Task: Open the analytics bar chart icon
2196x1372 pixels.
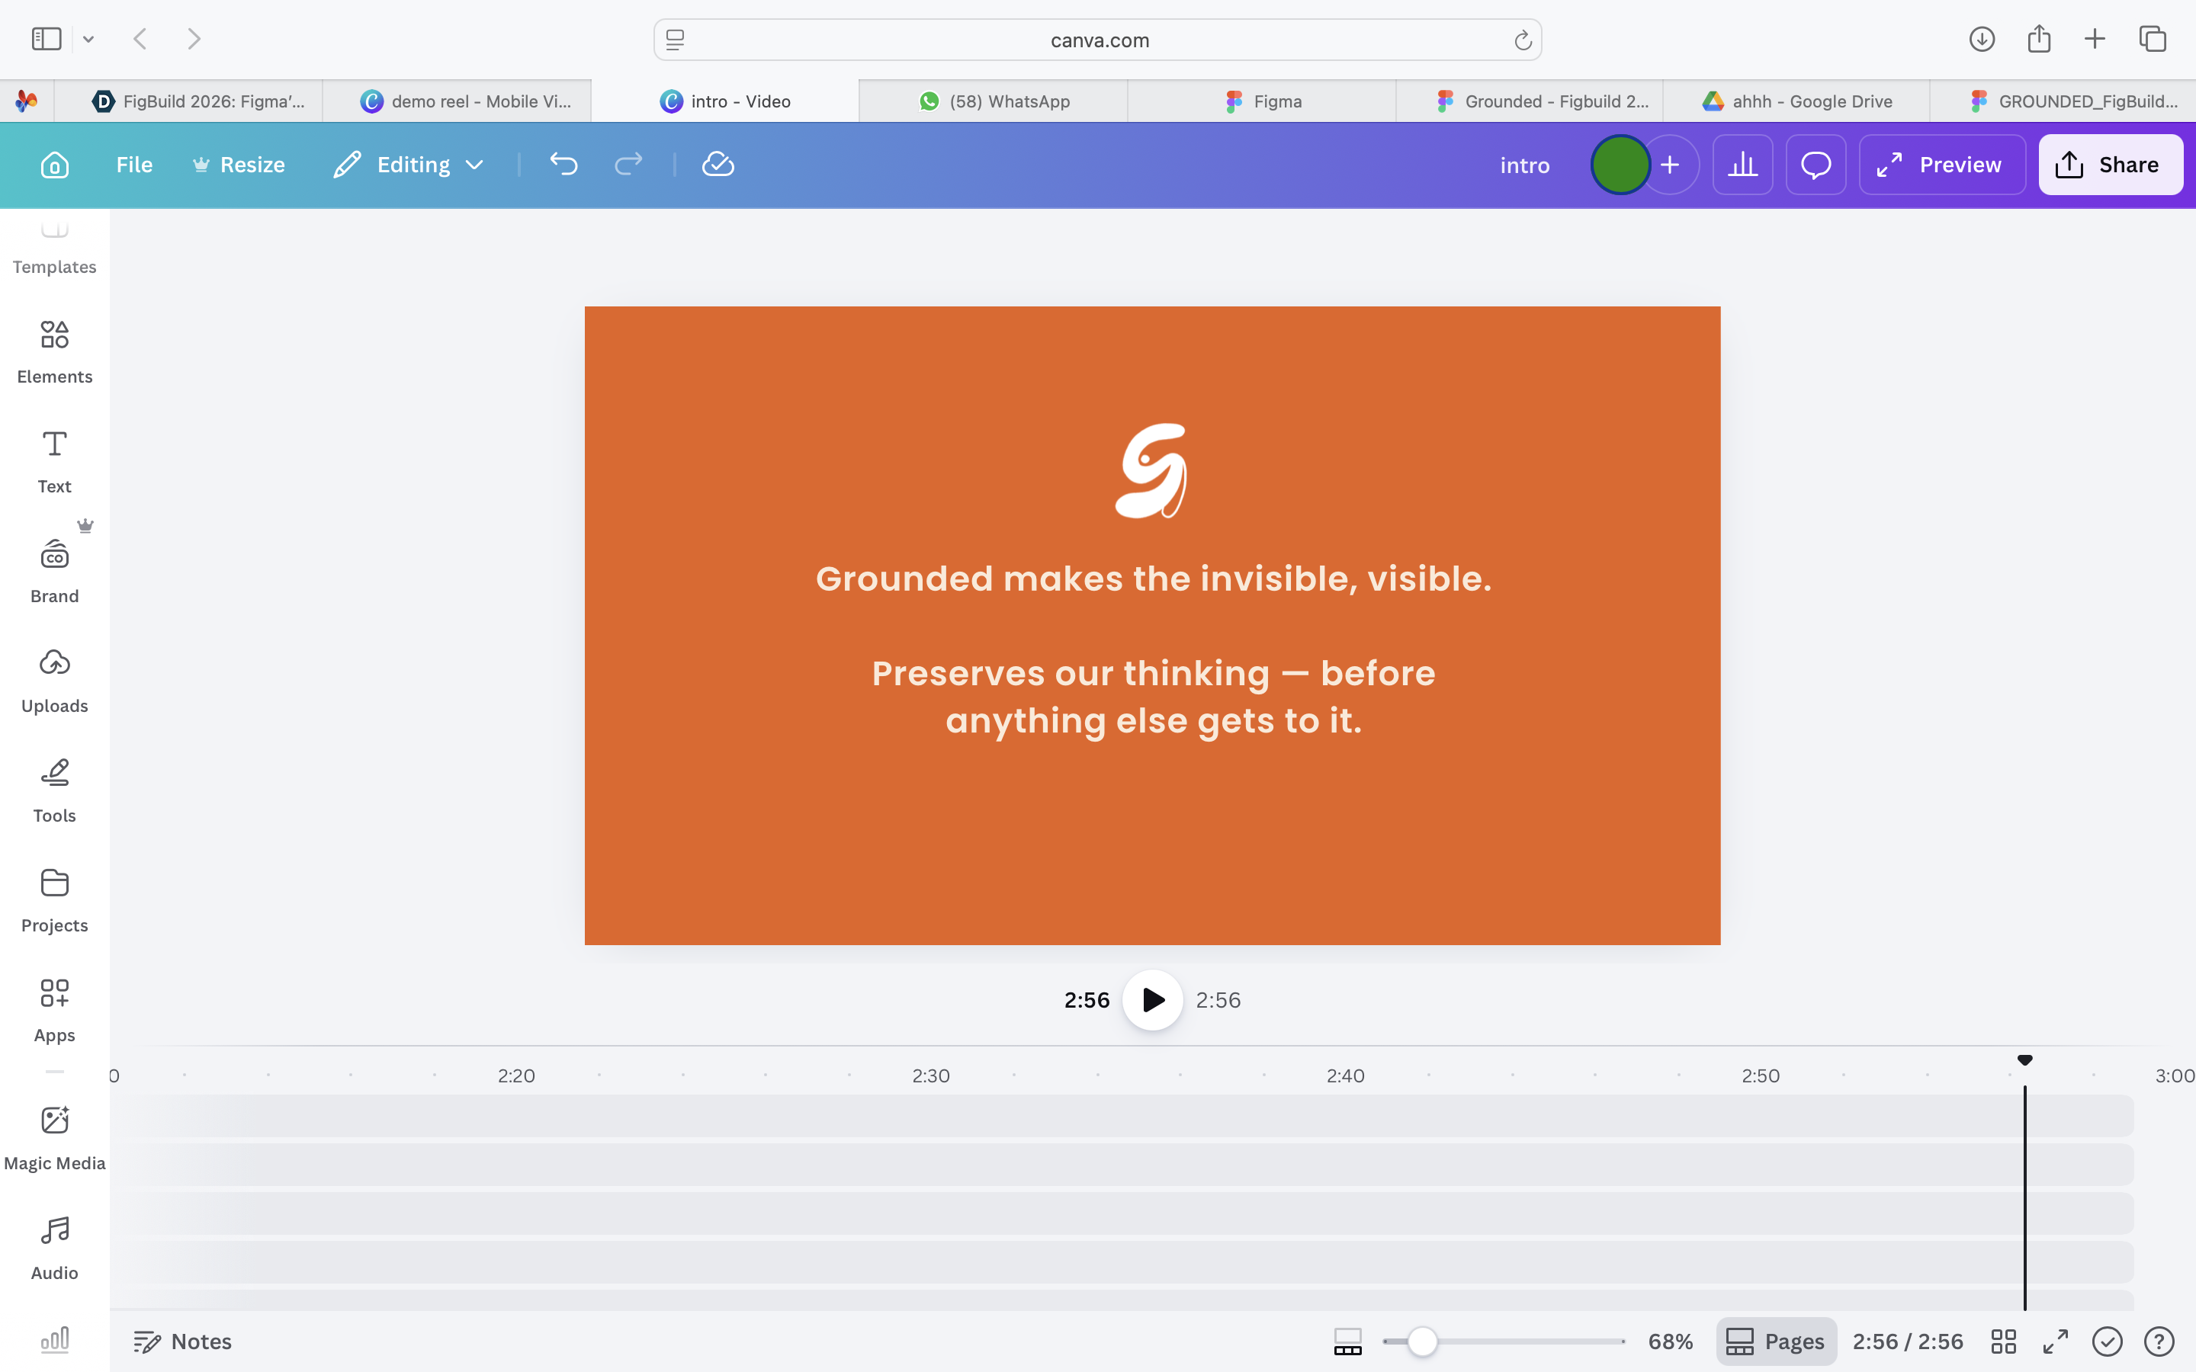Action: tap(1742, 164)
